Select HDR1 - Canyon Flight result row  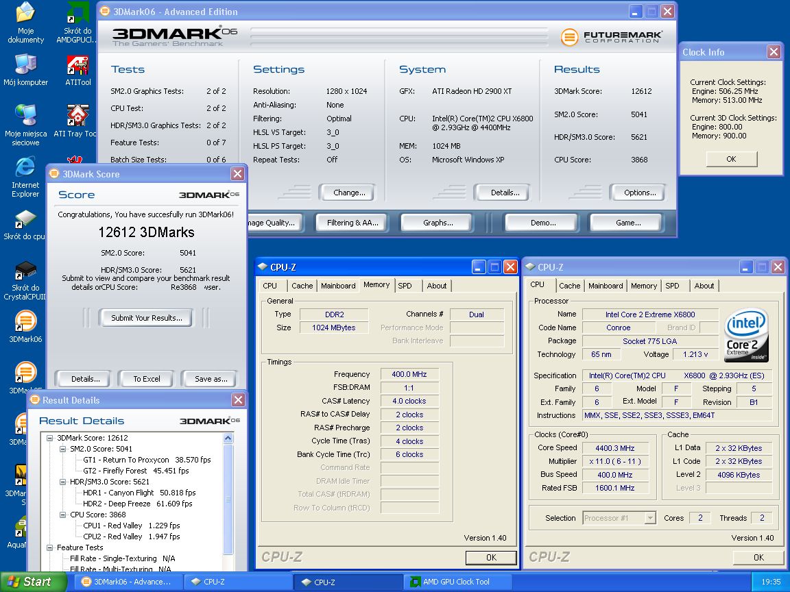pyautogui.click(x=139, y=493)
